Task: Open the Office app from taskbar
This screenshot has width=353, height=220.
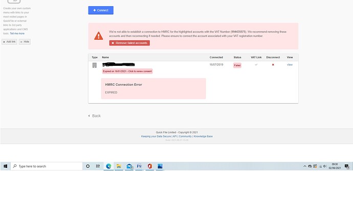Action: (x=150, y=166)
